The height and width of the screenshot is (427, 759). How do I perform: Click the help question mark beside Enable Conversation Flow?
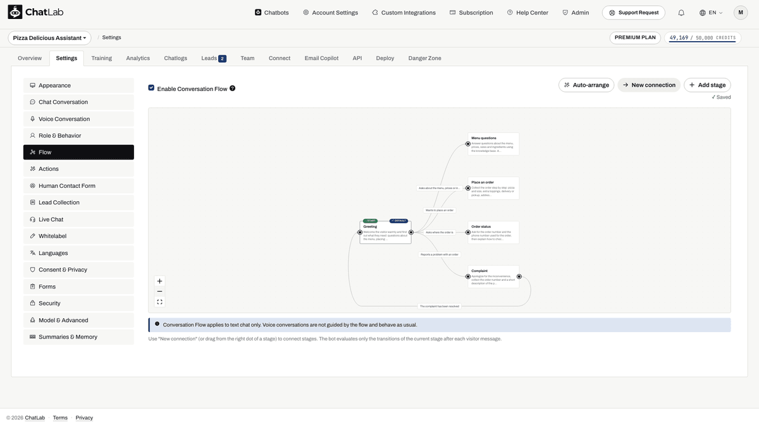pos(232,89)
